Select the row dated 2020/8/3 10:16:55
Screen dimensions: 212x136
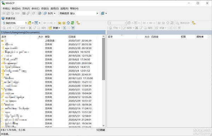coord(51,52)
